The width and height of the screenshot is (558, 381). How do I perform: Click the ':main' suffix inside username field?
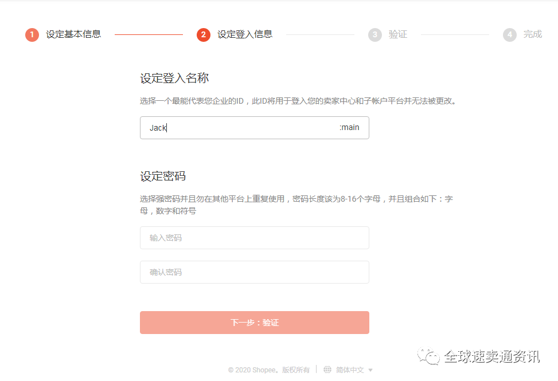pos(350,128)
